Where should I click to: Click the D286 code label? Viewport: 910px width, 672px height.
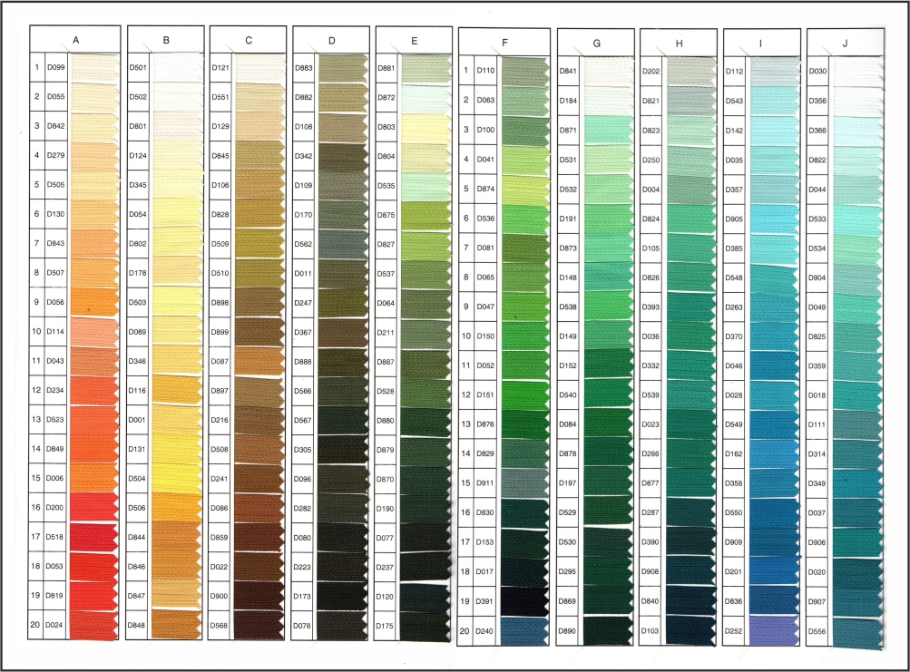click(x=650, y=453)
